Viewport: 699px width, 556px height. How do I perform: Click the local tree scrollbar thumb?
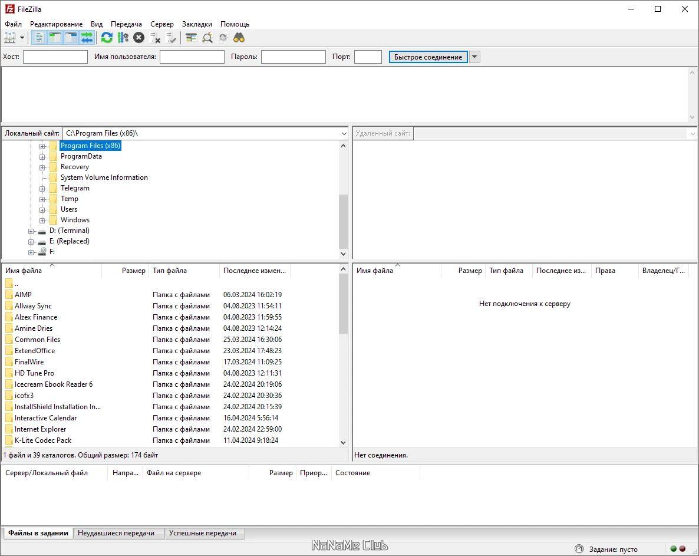click(x=343, y=221)
